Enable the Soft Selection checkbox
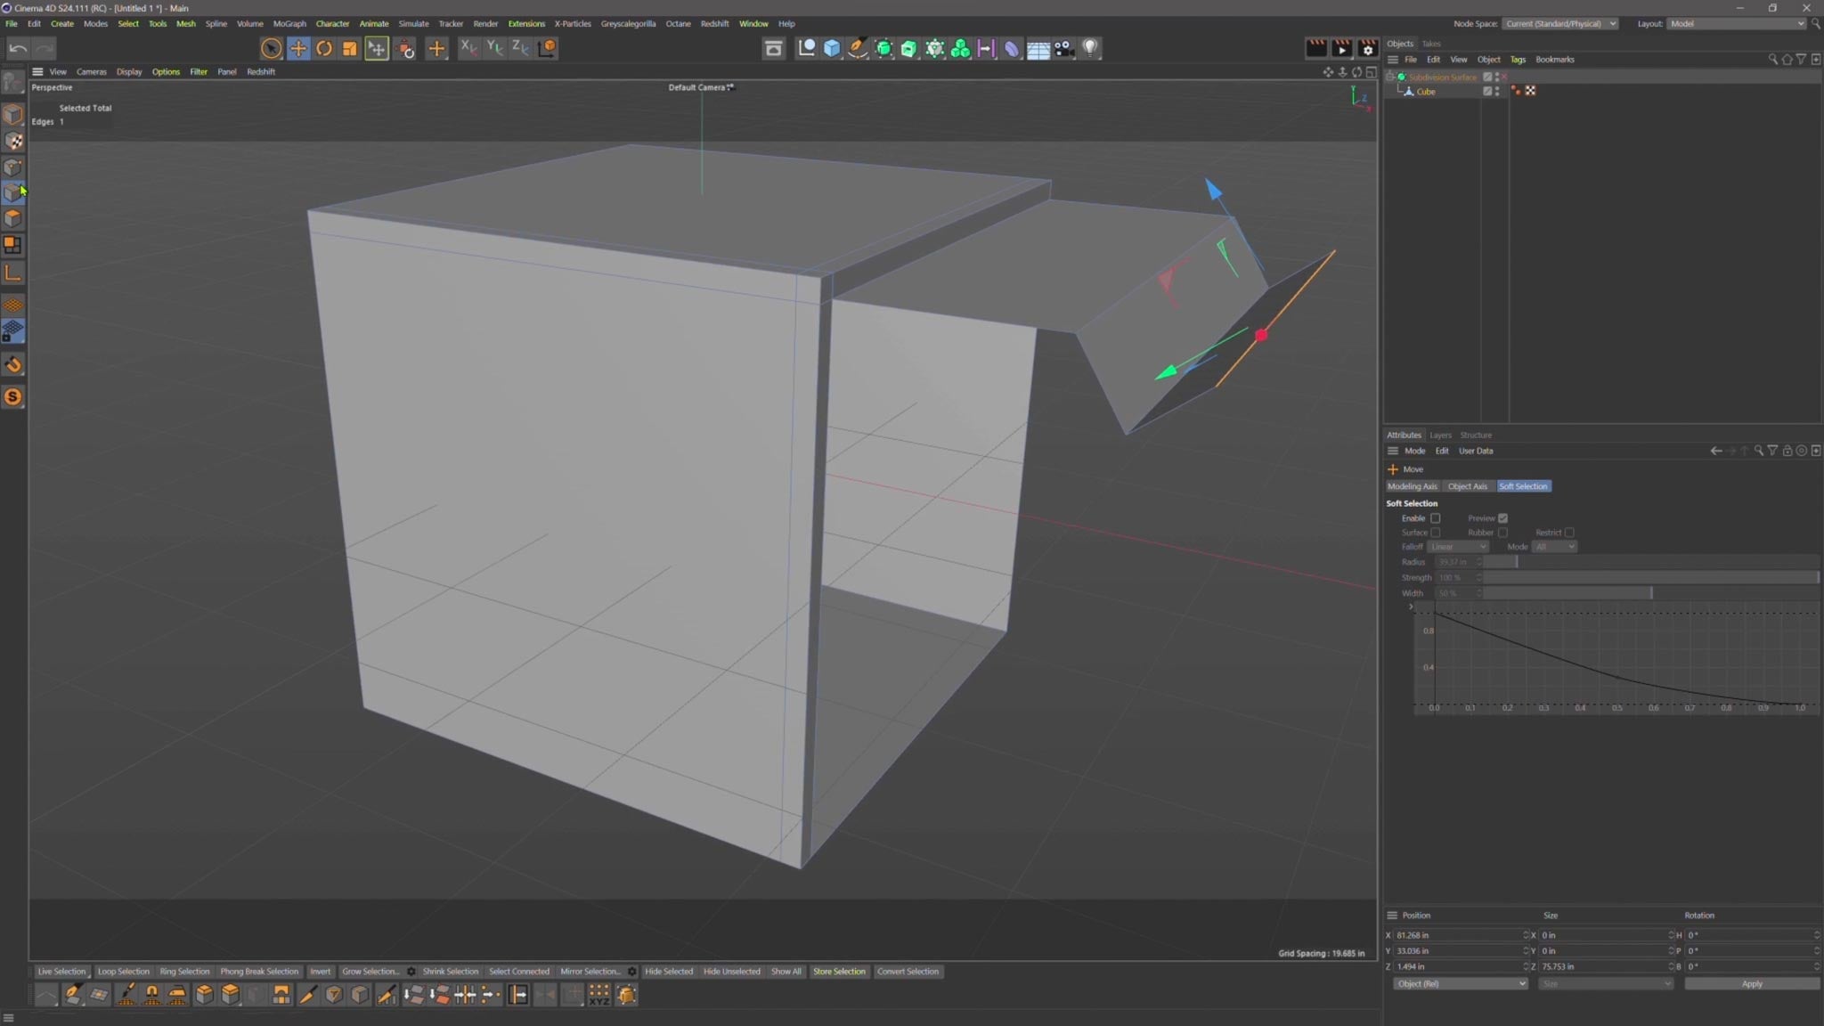Image resolution: width=1824 pixels, height=1026 pixels. tap(1437, 517)
